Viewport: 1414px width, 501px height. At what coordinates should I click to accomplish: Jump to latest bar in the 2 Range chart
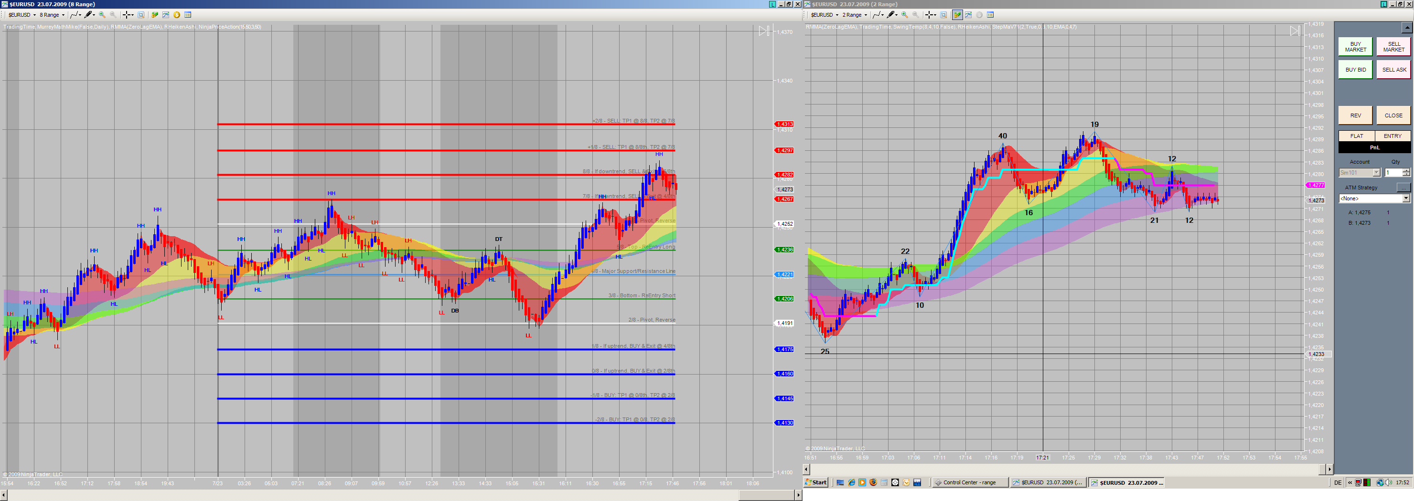[x=1295, y=31]
